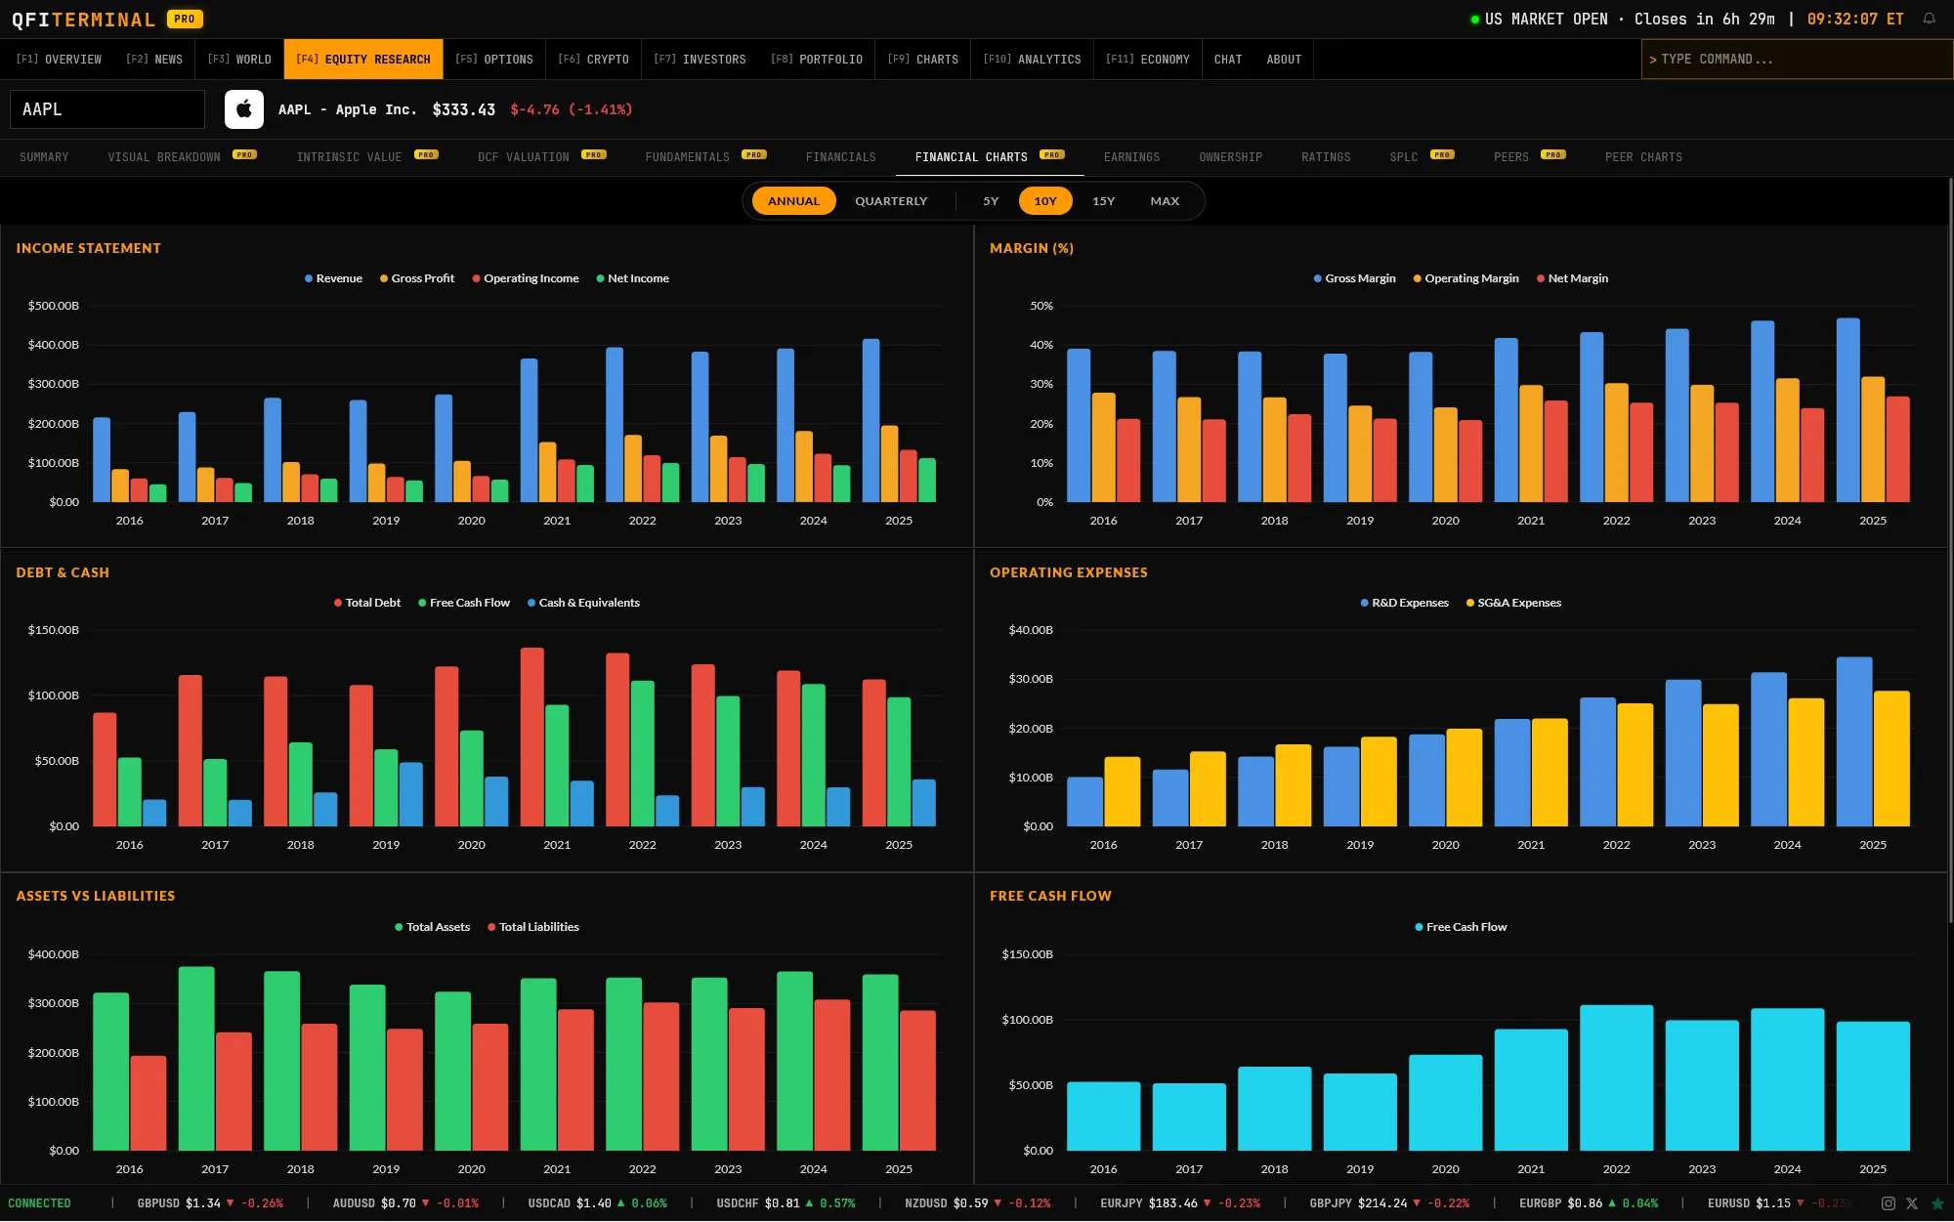Select the MAX time range
Screen dimensions: 1954x1222
tap(1165, 201)
